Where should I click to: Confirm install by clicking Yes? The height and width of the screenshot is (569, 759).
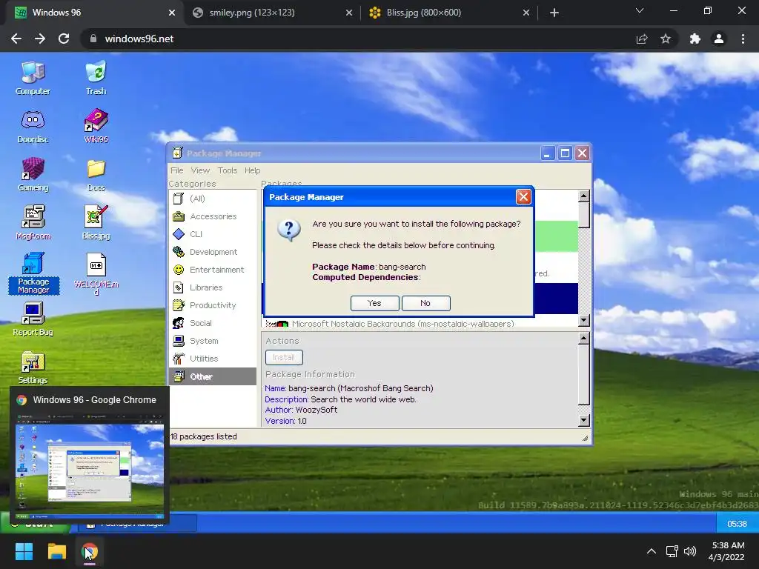(x=374, y=303)
